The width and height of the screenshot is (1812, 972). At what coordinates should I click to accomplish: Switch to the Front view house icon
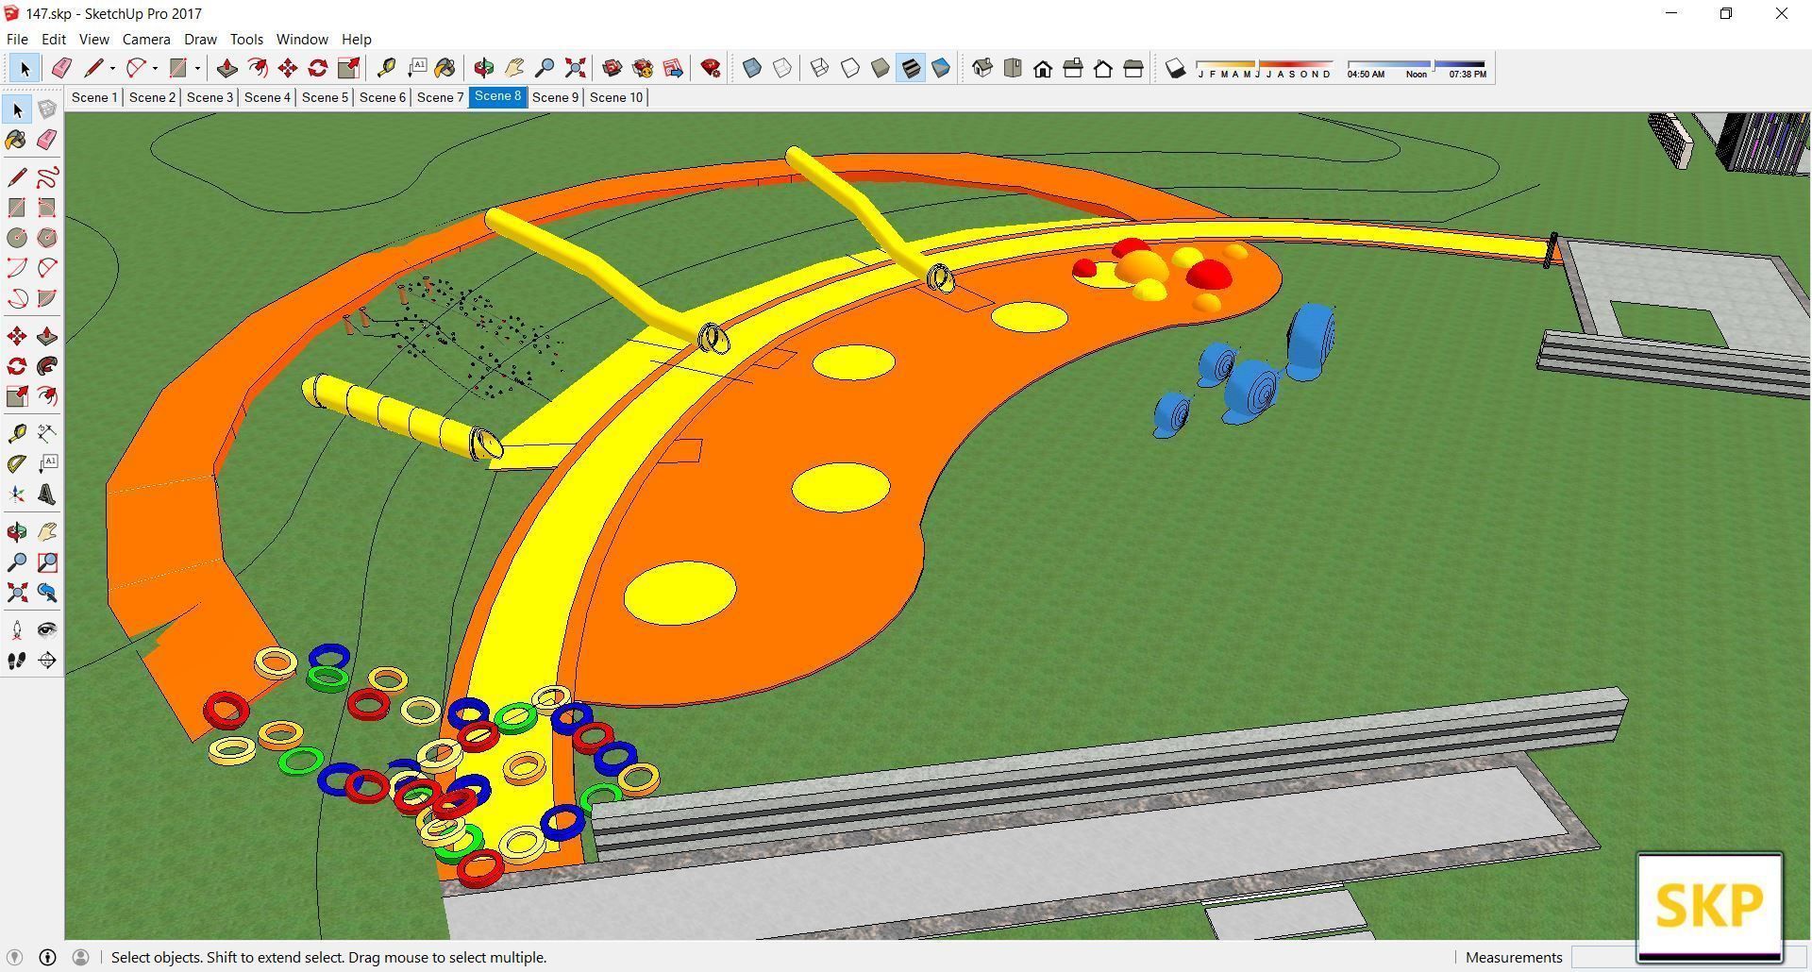pos(1043,68)
